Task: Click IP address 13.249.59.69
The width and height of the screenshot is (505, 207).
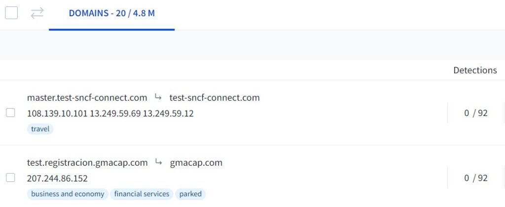Action: pos(115,113)
